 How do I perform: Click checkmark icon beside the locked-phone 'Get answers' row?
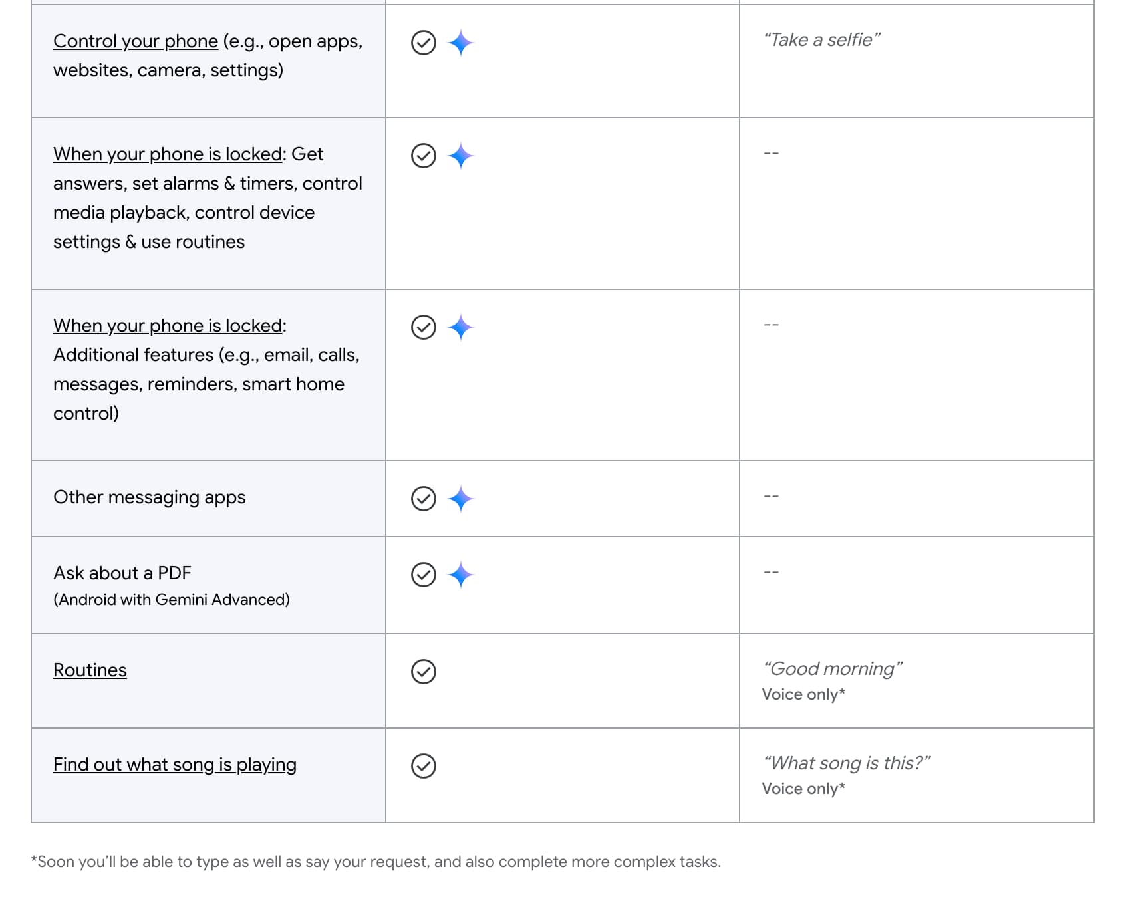(424, 156)
